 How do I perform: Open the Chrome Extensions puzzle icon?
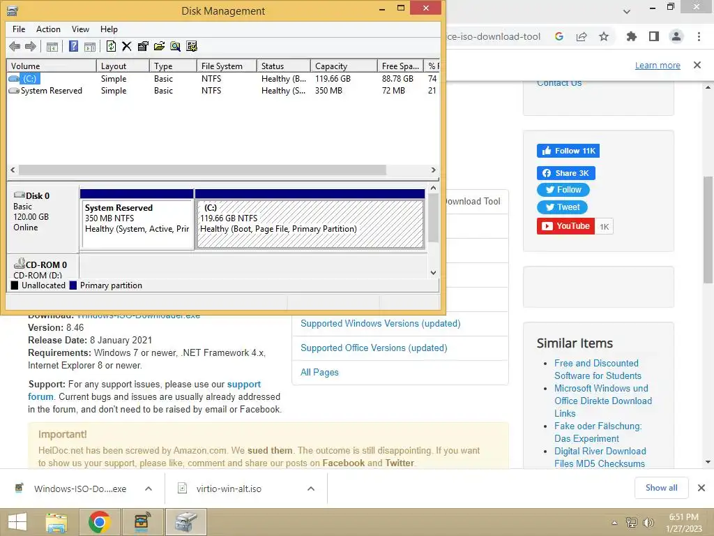(632, 36)
